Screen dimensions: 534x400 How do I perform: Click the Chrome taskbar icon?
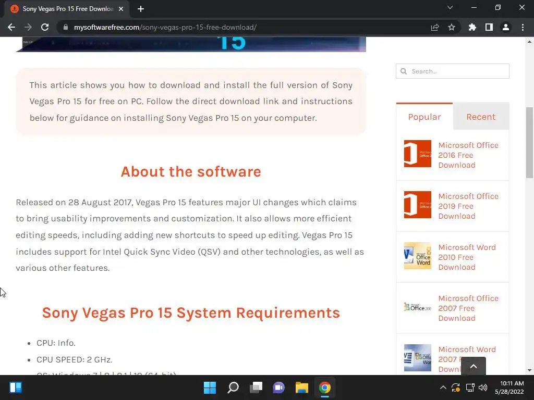pyautogui.click(x=324, y=387)
